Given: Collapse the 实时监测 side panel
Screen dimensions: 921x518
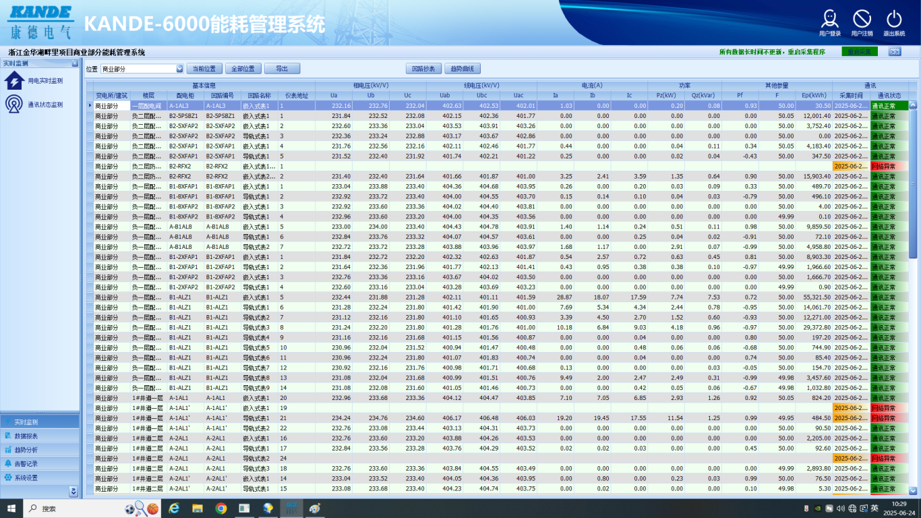Looking at the screenshot, I should pyautogui.click(x=75, y=63).
